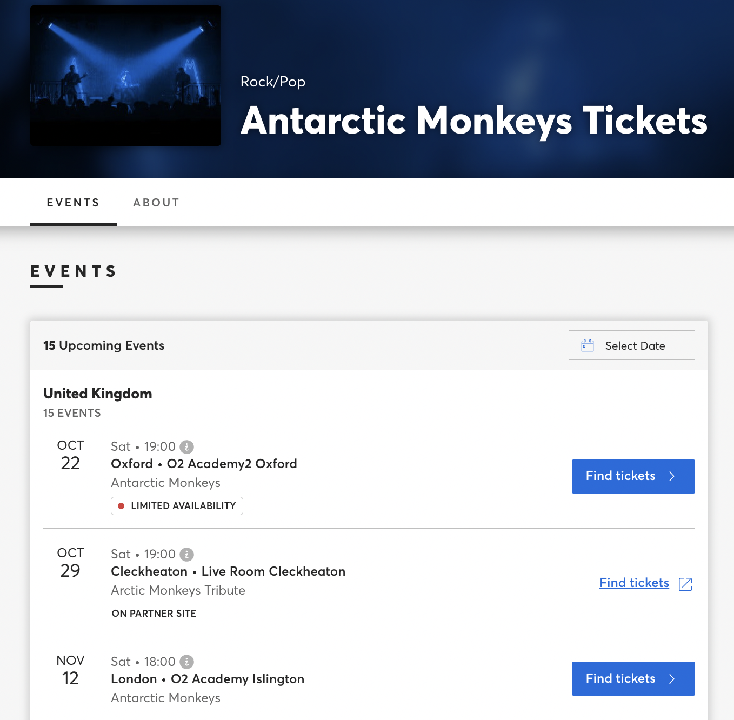Screen dimensions: 734x720
Task: Click external link icon for Cleckheaton tickets
Action: (685, 584)
